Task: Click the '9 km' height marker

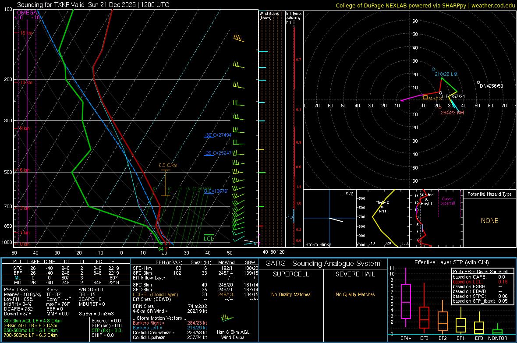Action: [x=25, y=128]
